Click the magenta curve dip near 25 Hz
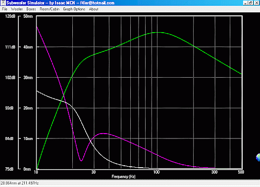Screen dimensions: 260x187 [x=81, y=160]
